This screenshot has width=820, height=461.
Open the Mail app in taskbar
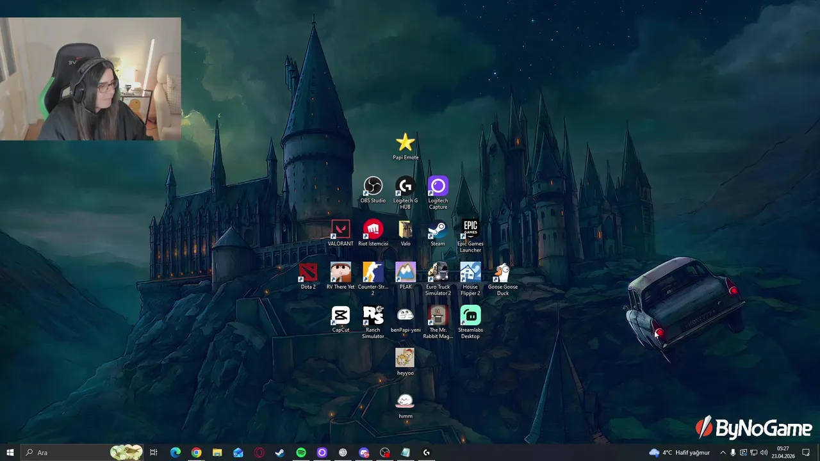pos(238,453)
